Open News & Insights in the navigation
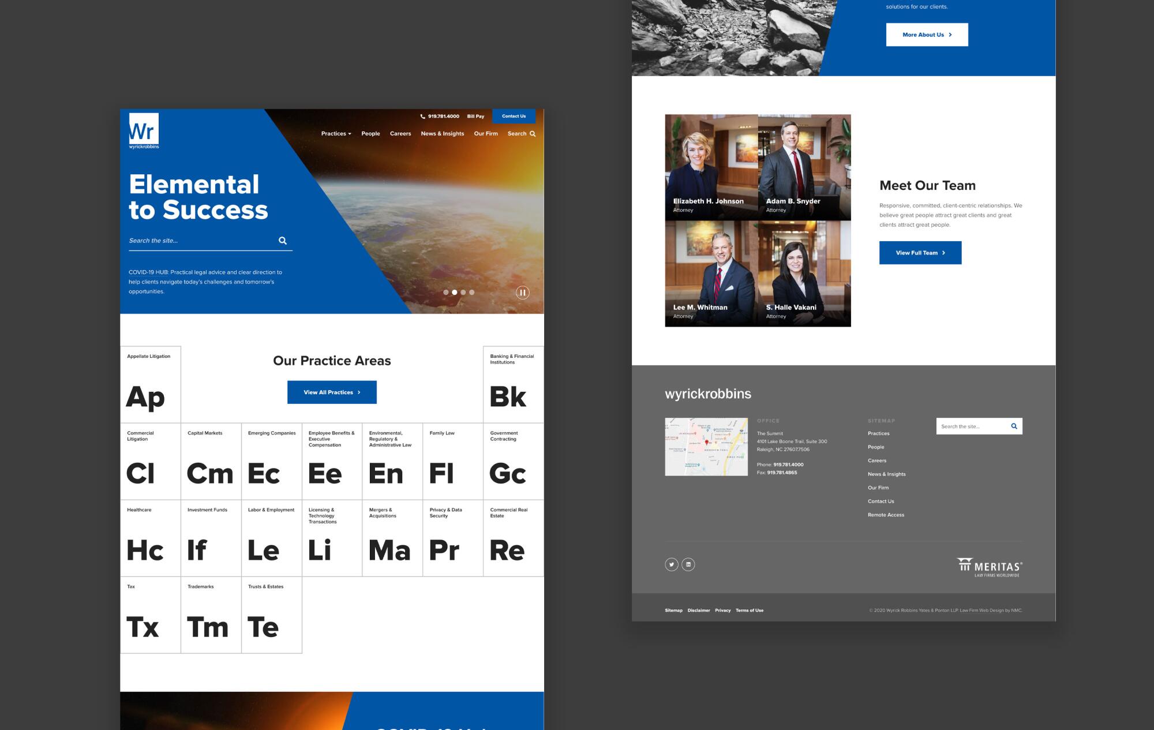The height and width of the screenshot is (730, 1154). pos(442,134)
